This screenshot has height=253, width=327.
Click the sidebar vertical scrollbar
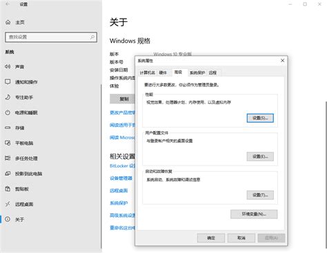101,167
